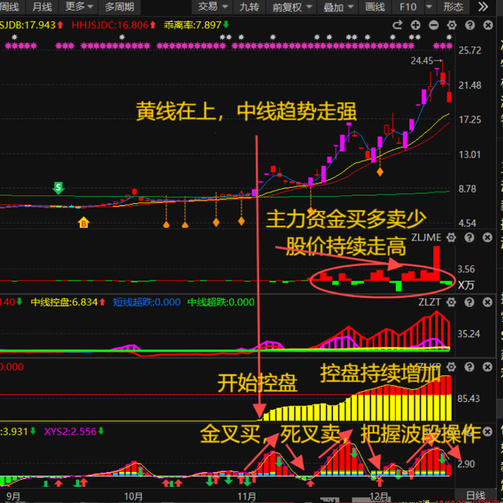Close the ZLZT indicator panel
Screen dimensions: 503x503
(487, 302)
